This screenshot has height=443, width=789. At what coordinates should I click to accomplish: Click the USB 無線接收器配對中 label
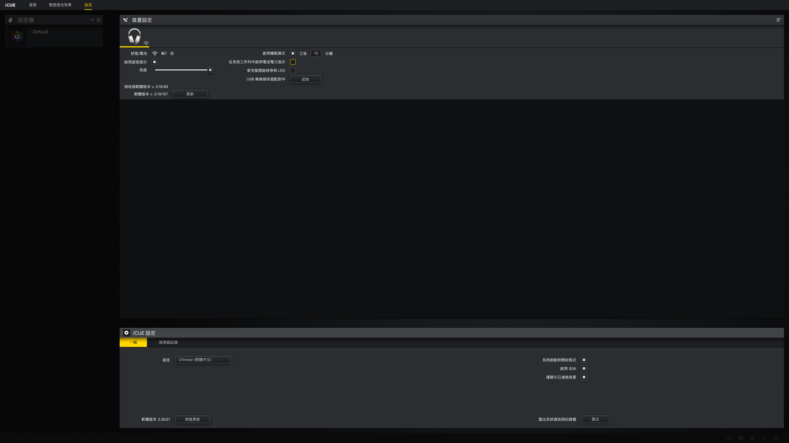coord(266,79)
